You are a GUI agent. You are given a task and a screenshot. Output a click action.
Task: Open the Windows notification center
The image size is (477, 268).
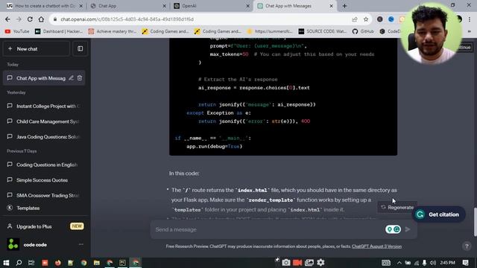click(466, 263)
